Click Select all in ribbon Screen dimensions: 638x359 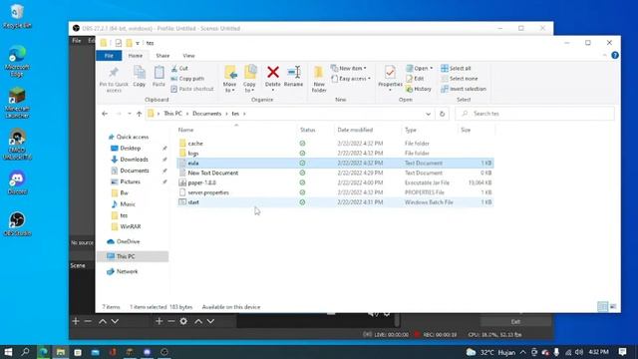point(456,69)
